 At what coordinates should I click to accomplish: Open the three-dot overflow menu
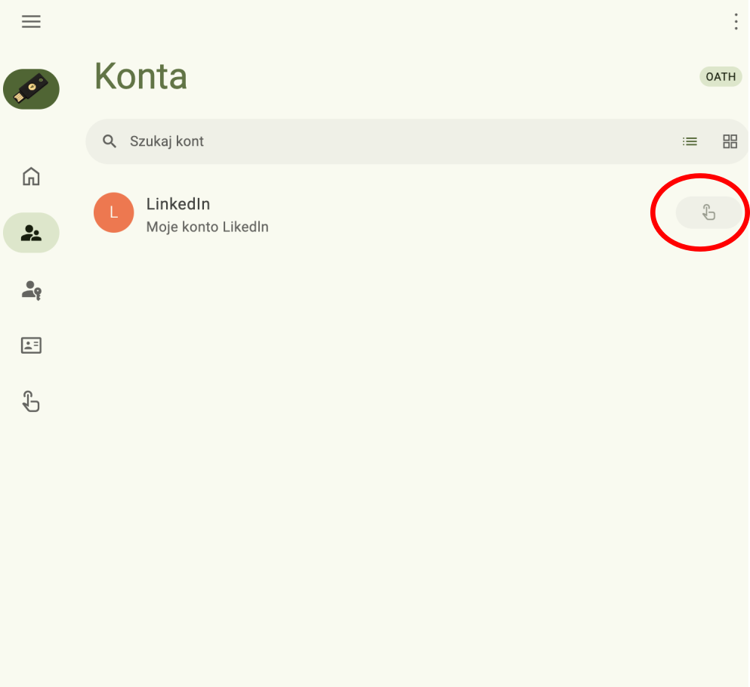[736, 22]
